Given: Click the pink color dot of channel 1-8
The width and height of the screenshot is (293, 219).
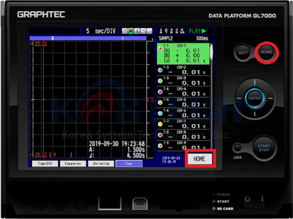Looking at the screenshot, I should (x=160, y=135).
